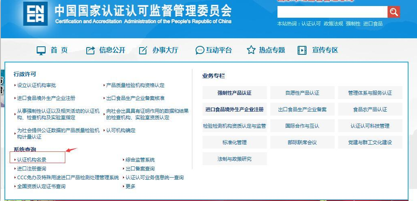Open 进口食品境外生产企业注册 link under 行政许可

(46, 98)
